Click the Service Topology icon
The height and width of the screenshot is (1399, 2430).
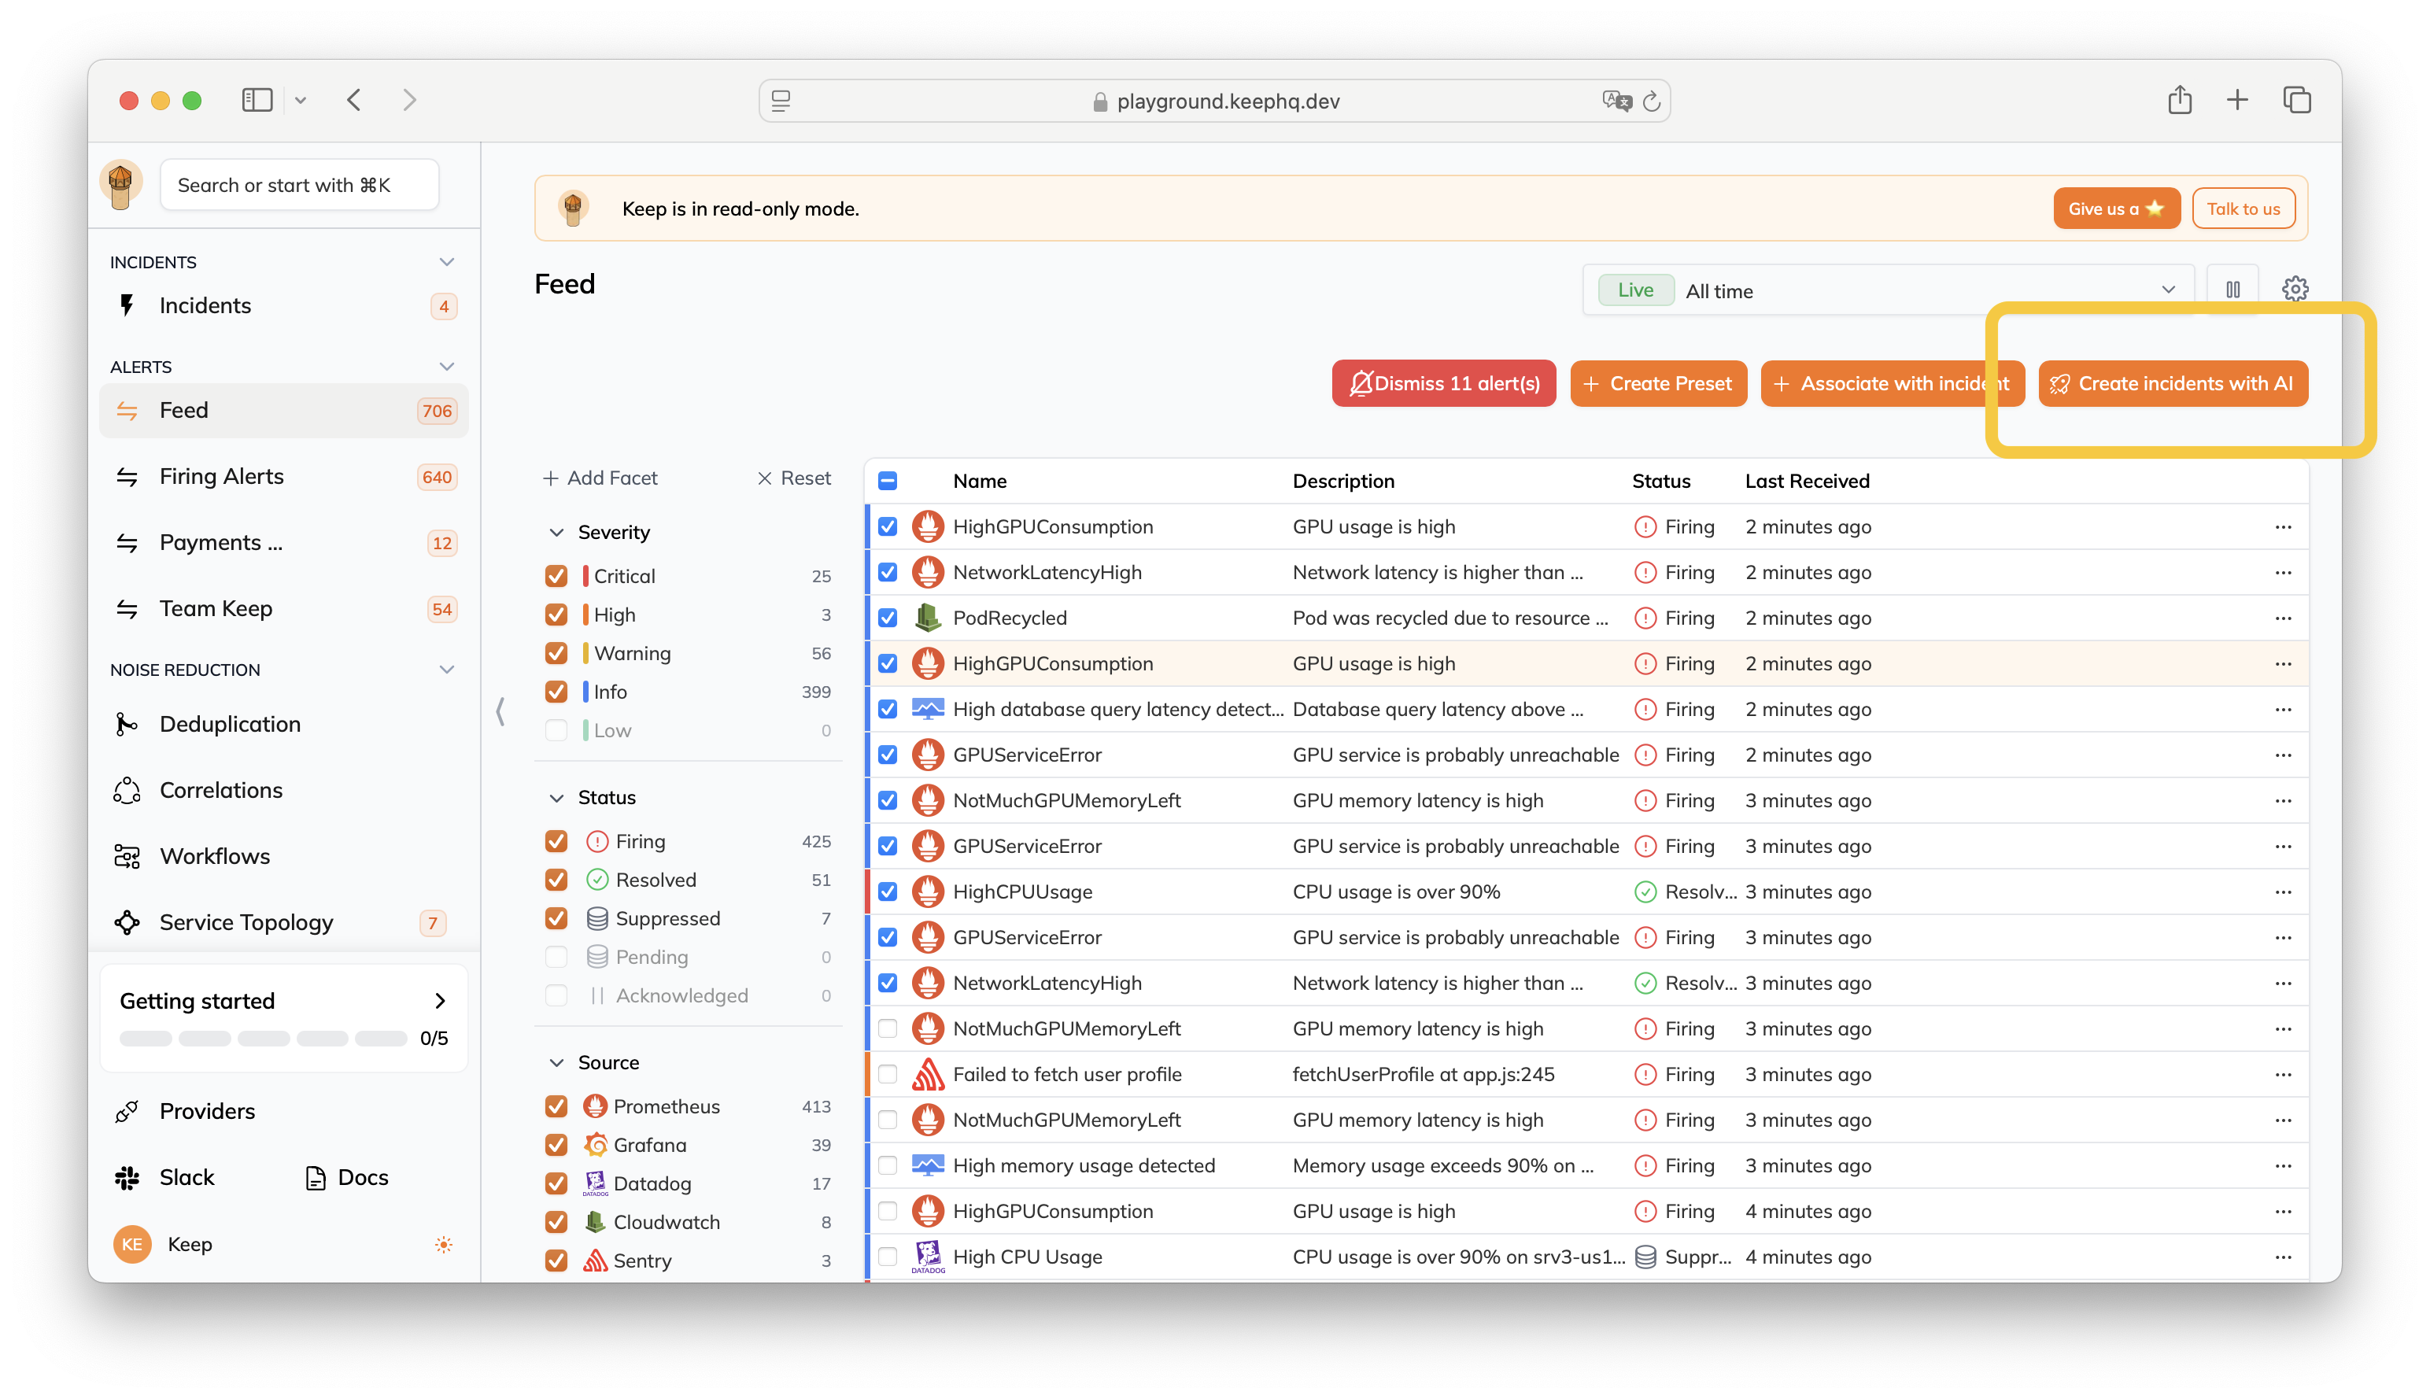[x=127, y=924]
